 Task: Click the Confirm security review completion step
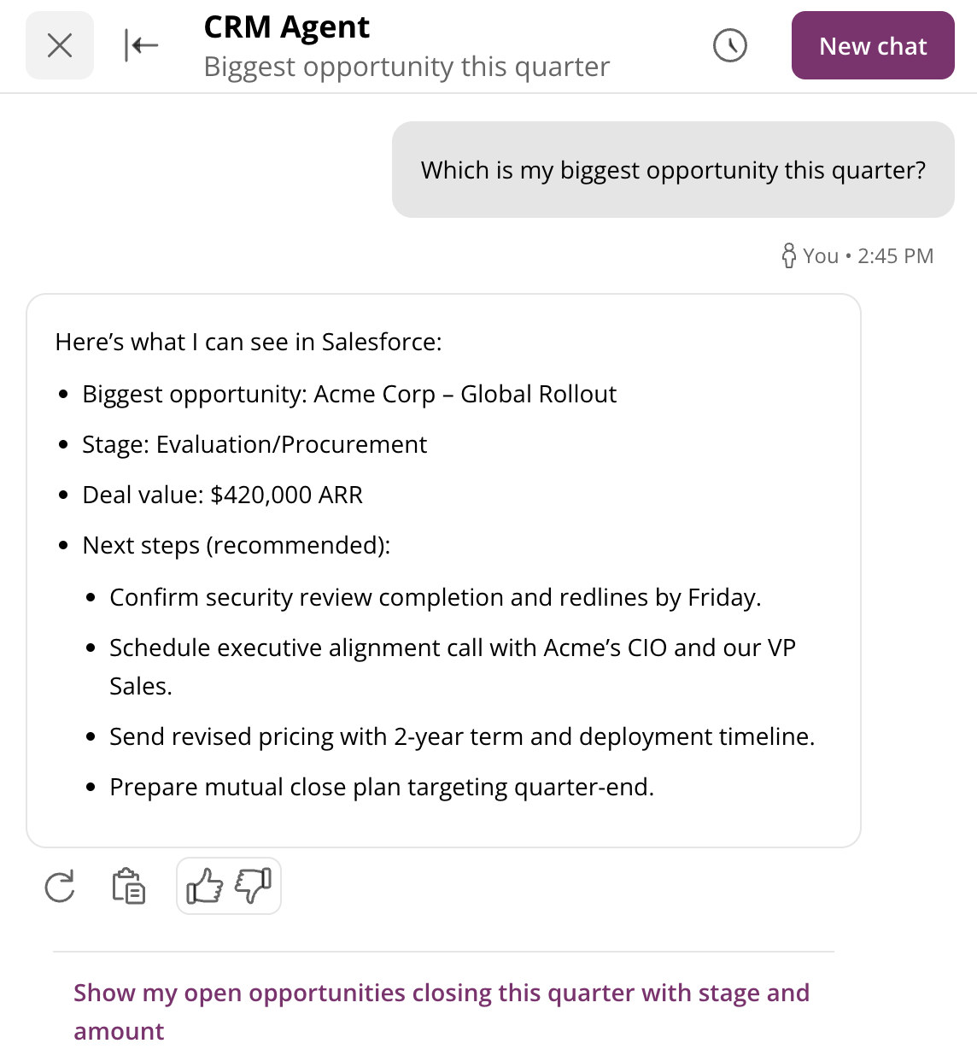tap(436, 597)
